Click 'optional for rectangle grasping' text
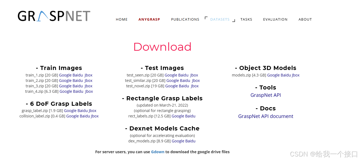The height and width of the screenshot is (160, 359). tap(162, 111)
